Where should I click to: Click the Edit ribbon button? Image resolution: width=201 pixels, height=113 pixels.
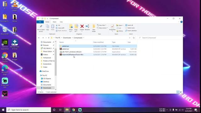coord(119,28)
